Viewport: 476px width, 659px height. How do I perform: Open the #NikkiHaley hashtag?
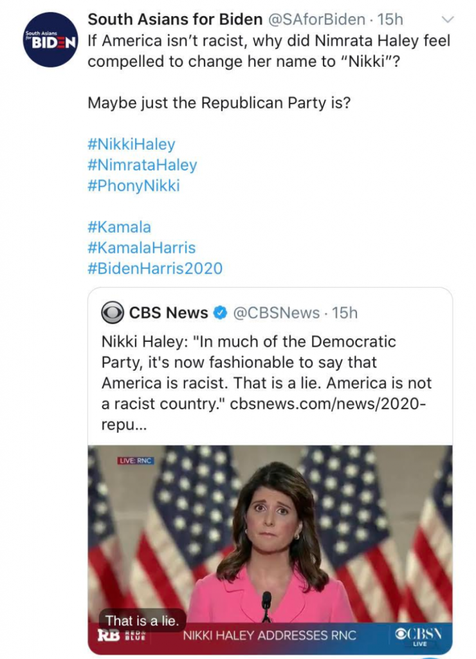pos(131,144)
